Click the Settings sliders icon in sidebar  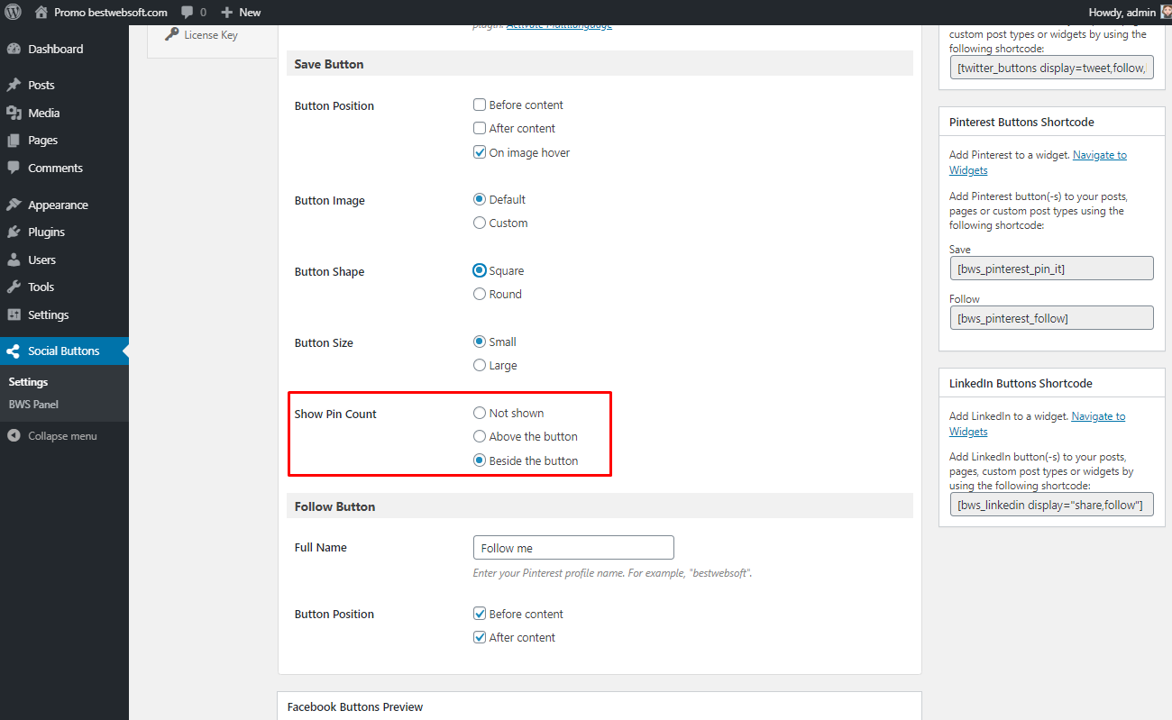coord(14,314)
